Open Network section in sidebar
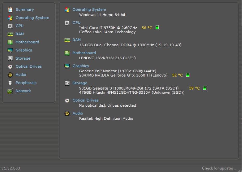242x172 pixels. 23,91
